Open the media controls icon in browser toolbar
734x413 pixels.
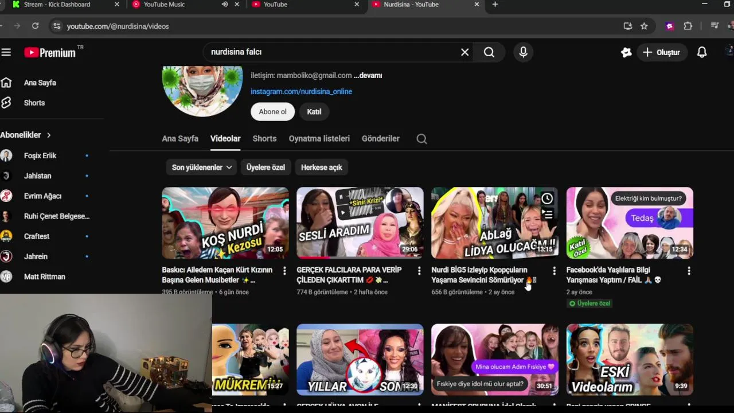[x=715, y=26]
